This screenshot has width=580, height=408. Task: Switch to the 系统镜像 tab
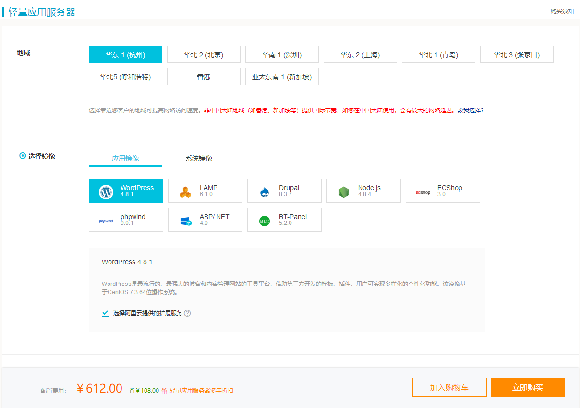(x=200, y=158)
